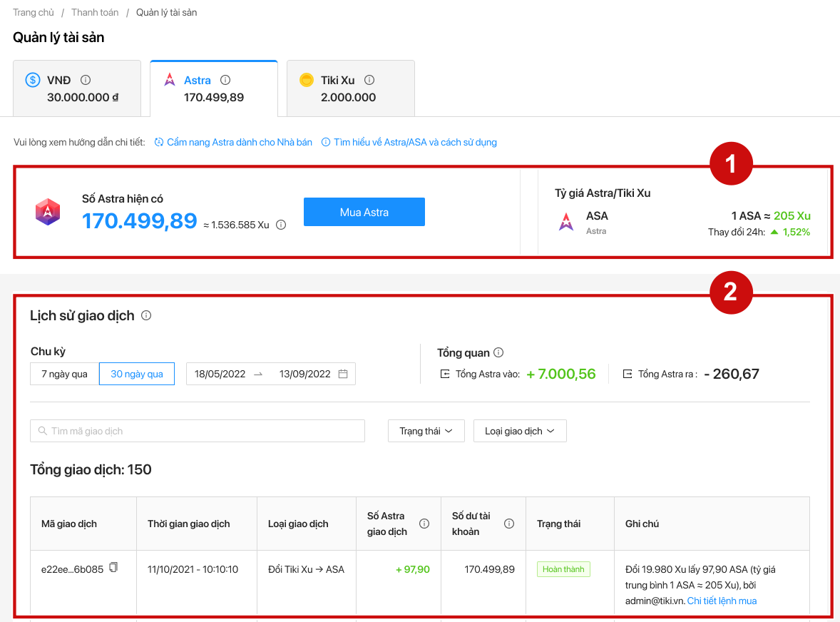Screen dimensions: 840x622
Task: Open Tìm hiểu về Astra/ASA link
Action: pyautogui.click(x=409, y=143)
